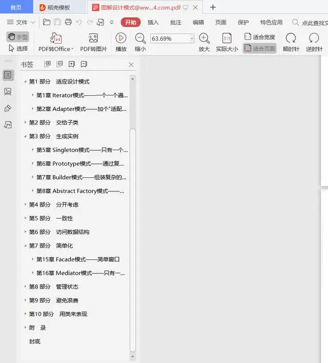
Task: Rotate page counterclockwise (逆时针)
Action: click(x=314, y=42)
